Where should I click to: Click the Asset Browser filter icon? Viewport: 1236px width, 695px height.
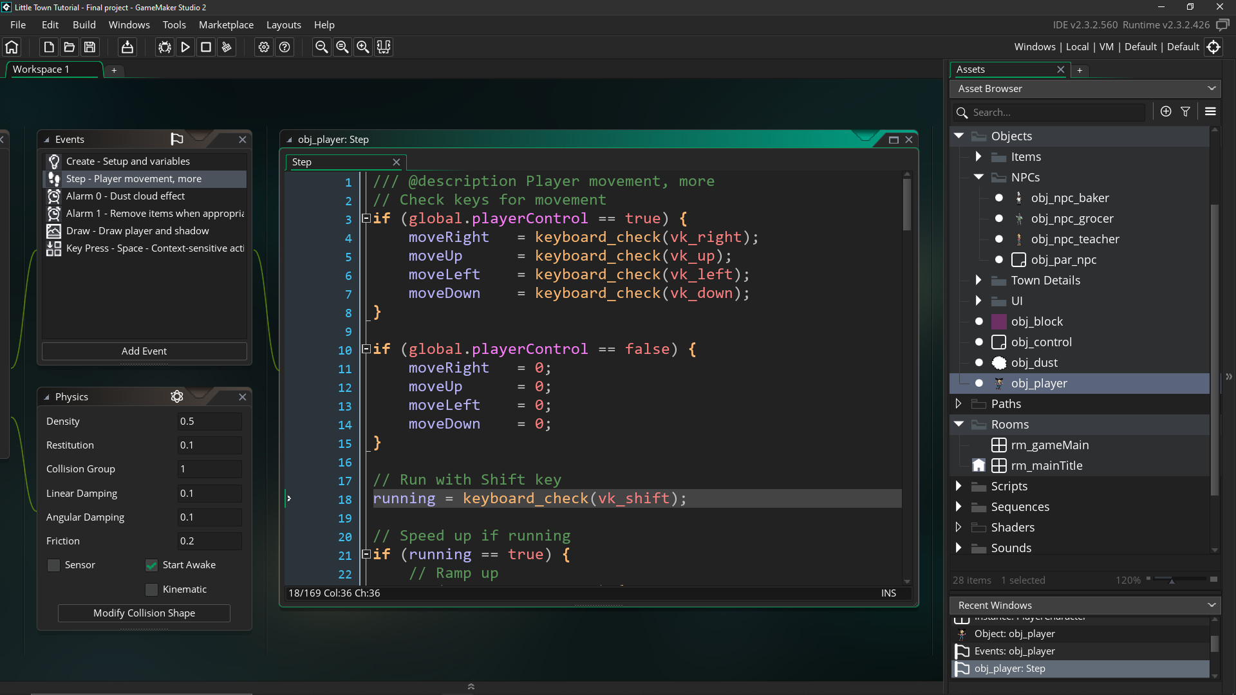(1186, 112)
